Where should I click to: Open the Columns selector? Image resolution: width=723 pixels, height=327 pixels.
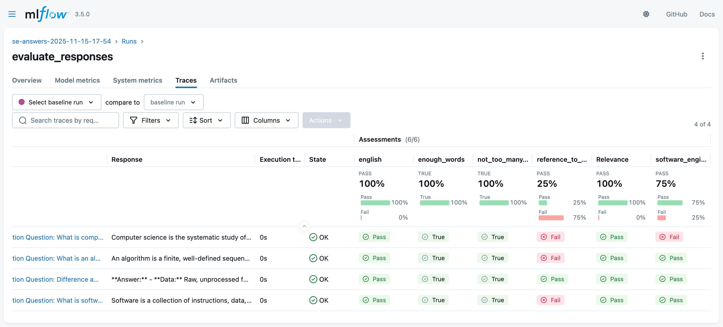(266, 120)
